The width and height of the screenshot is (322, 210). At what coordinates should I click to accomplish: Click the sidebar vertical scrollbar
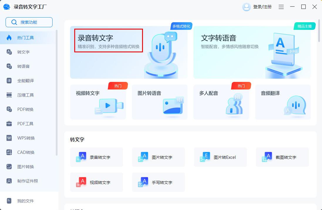(57, 93)
